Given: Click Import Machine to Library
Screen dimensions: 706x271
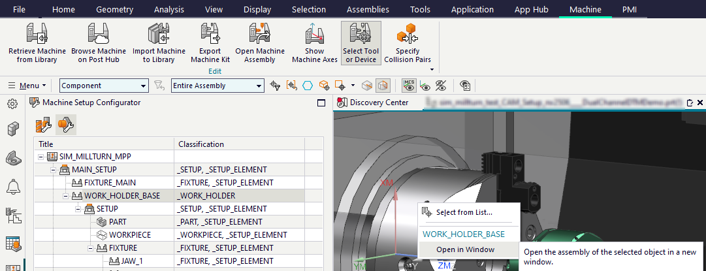Looking at the screenshot, I should [159, 43].
